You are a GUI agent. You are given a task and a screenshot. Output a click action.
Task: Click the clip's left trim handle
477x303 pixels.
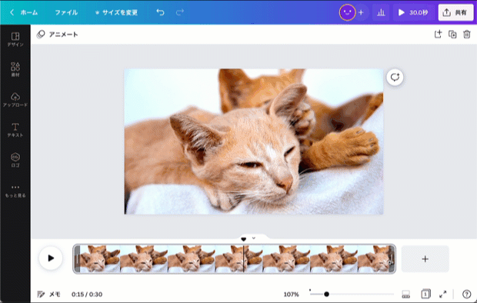click(x=77, y=259)
